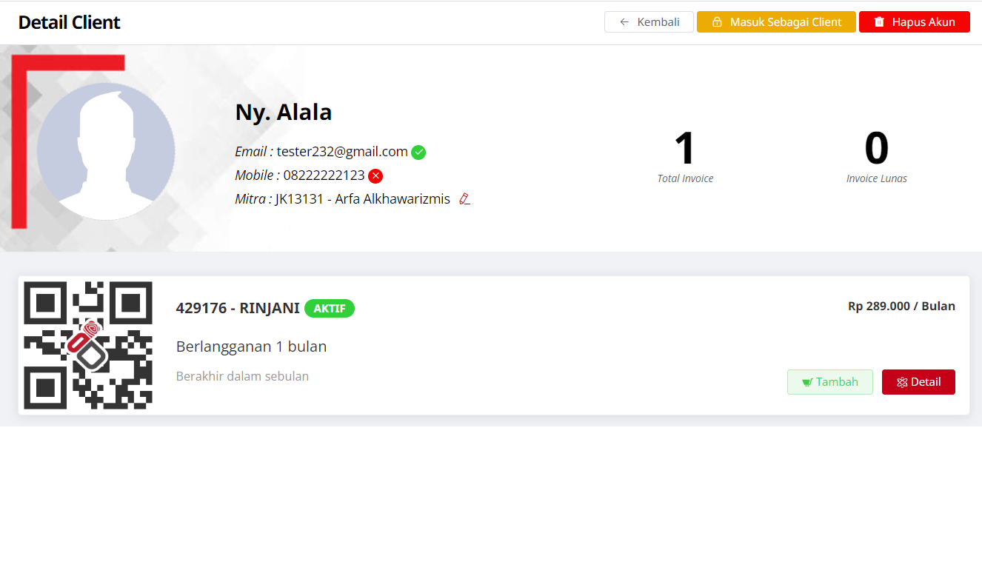Click the Berakhir dalam sebulan text
Image resolution: width=982 pixels, height=579 pixels.
242,376
